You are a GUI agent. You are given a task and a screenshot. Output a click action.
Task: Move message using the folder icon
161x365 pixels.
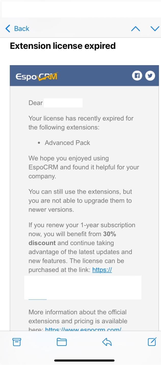coord(62,342)
